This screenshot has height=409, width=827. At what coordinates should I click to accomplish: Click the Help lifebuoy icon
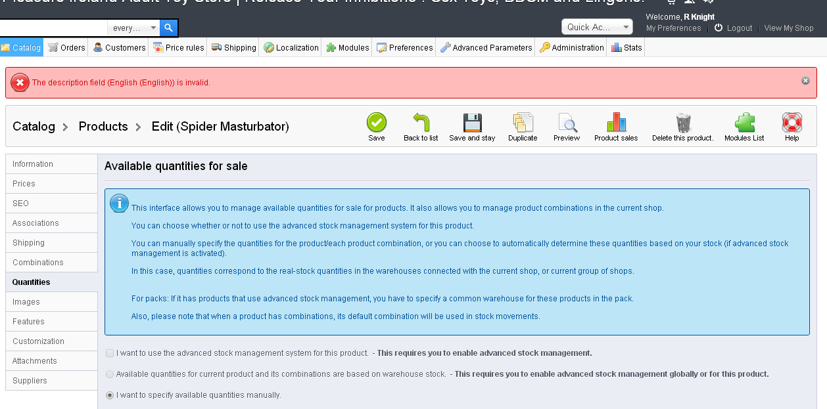point(792,122)
